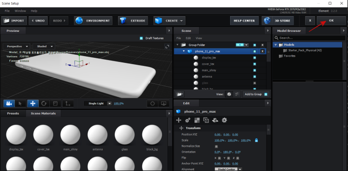Open the 3D Store
Image resolution: width=348 pixels, height=171 pixels.
click(278, 21)
